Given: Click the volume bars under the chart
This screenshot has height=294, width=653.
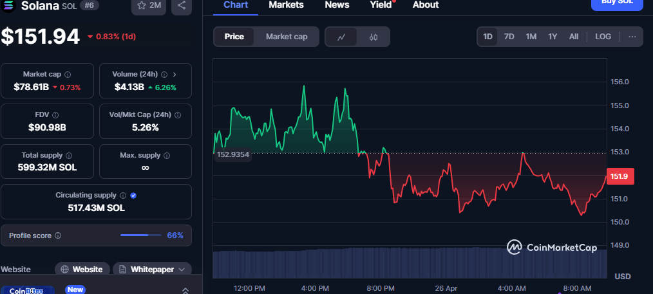Looking at the screenshot, I should [x=410, y=263].
